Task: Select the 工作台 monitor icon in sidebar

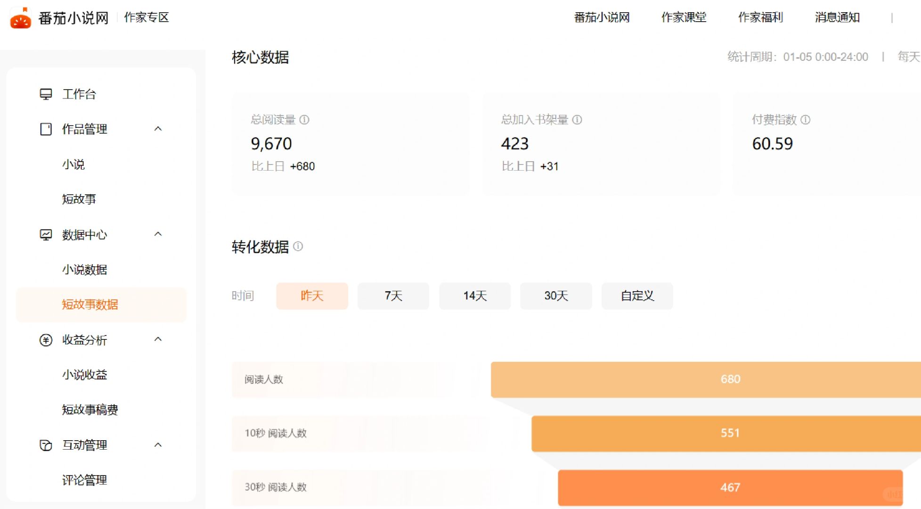Action: coord(46,94)
